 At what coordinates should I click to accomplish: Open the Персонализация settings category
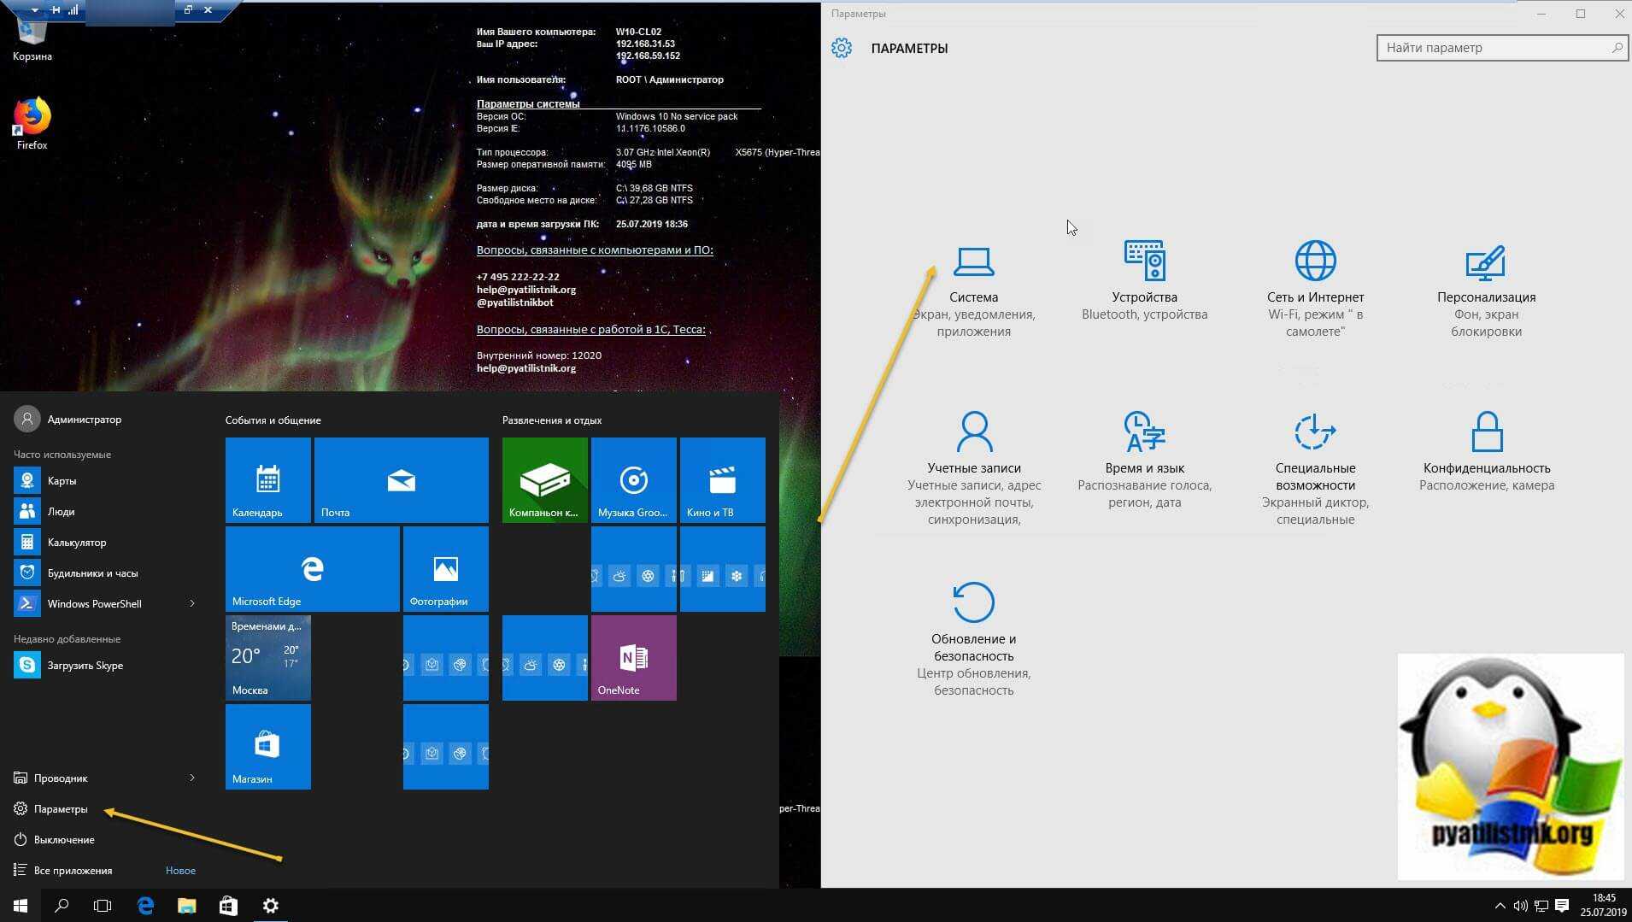pos(1486,291)
